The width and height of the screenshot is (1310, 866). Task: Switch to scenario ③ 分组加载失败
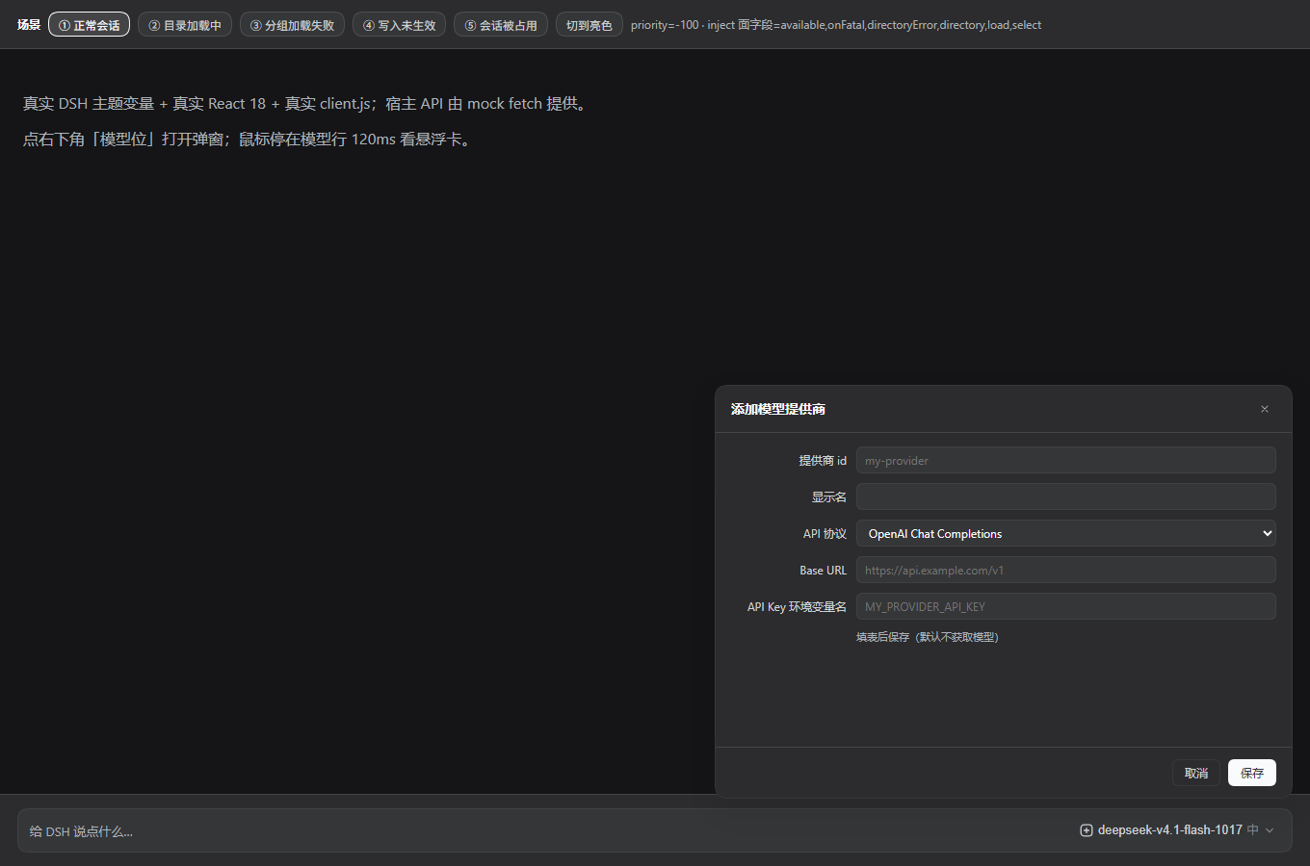292,25
